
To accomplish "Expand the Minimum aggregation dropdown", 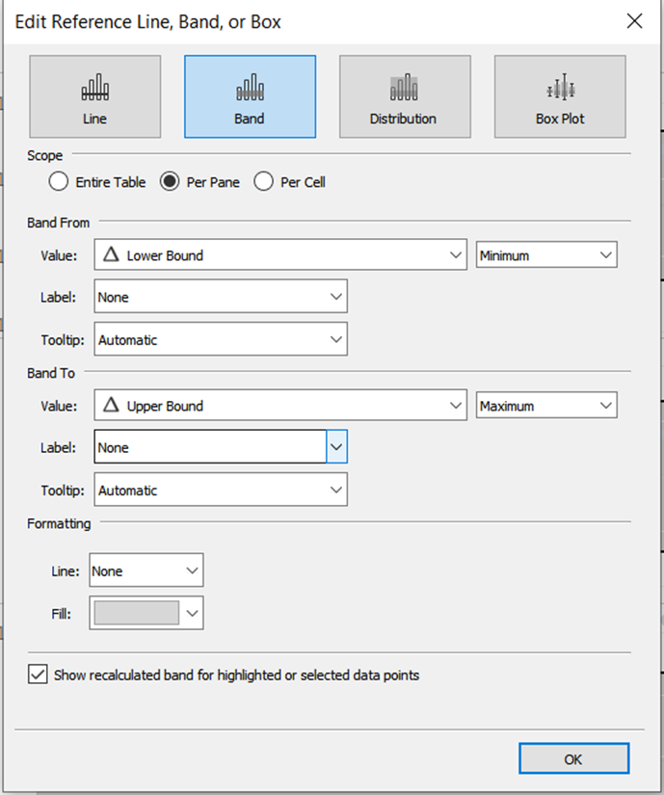I will (x=546, y=255).
